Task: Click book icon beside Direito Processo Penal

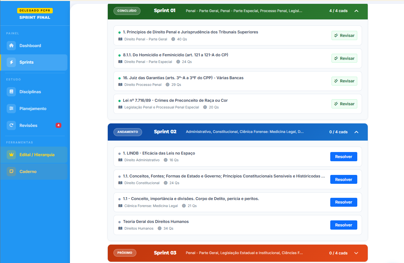Action: (120, 85)
